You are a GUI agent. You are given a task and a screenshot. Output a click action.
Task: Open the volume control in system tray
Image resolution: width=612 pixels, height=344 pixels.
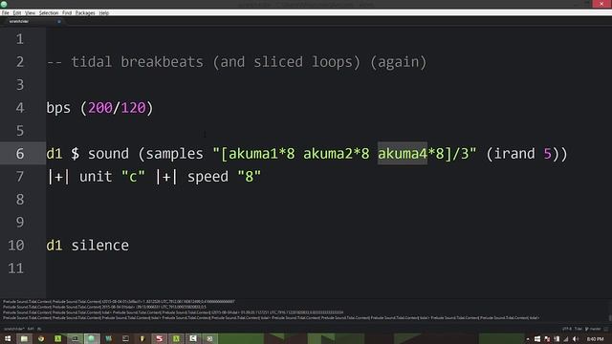click(576, 339)
